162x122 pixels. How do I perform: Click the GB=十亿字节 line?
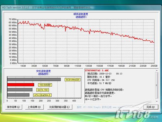point(93,99)
